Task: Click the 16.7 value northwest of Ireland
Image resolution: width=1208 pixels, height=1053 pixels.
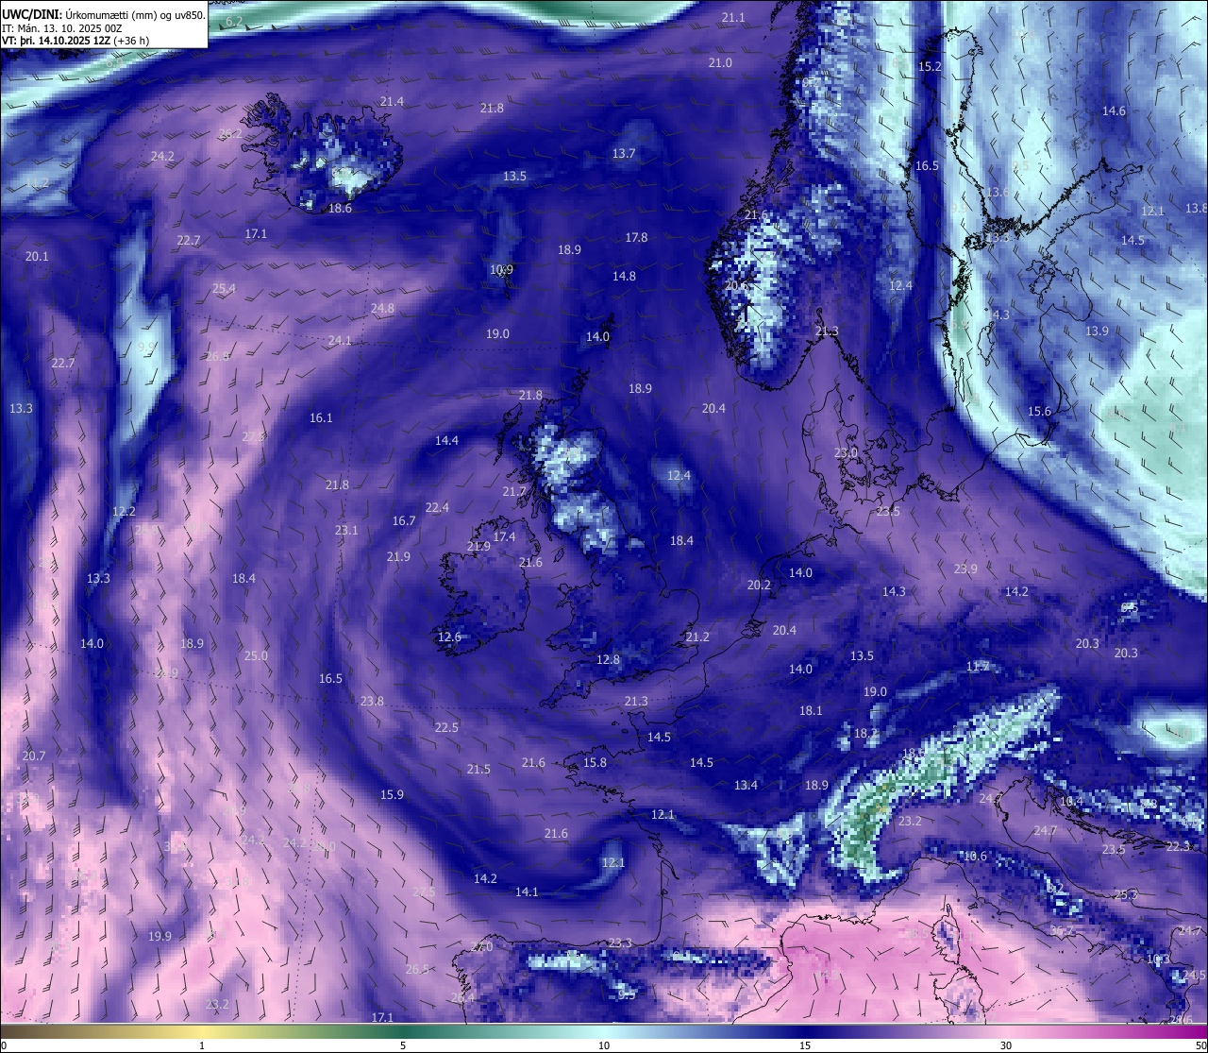Action: pyautogui.click(x=404, y=520)
